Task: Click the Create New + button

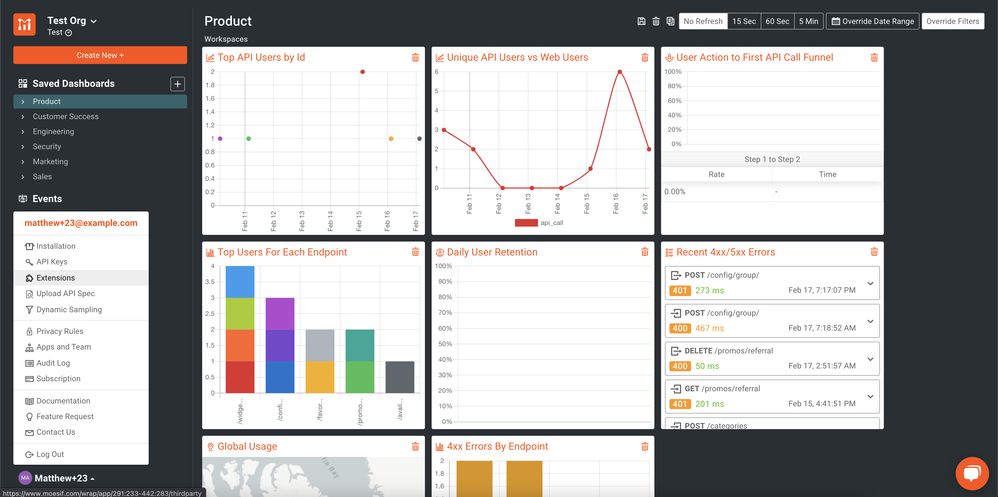Action: click(x=100, y=55)
